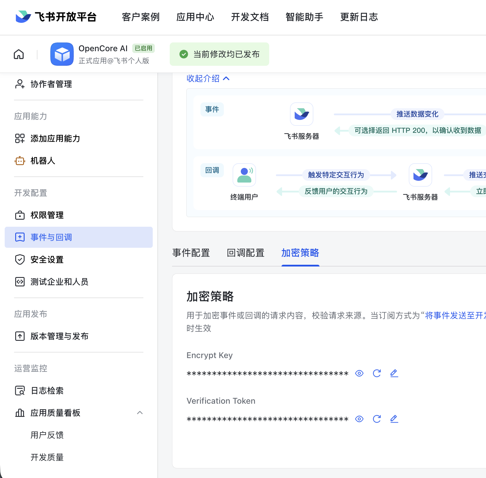Click the 已启用 status badge

[x=143, y=48]
